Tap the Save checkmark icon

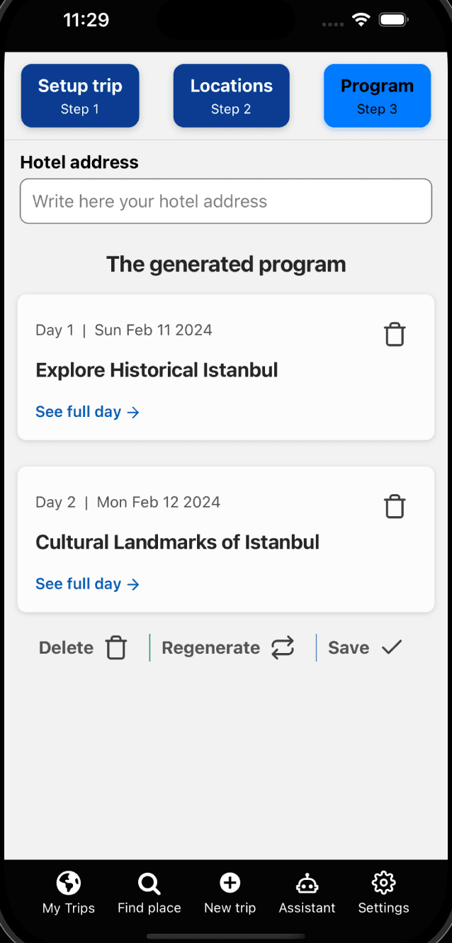pyautogui.click(x=392, y=647)
